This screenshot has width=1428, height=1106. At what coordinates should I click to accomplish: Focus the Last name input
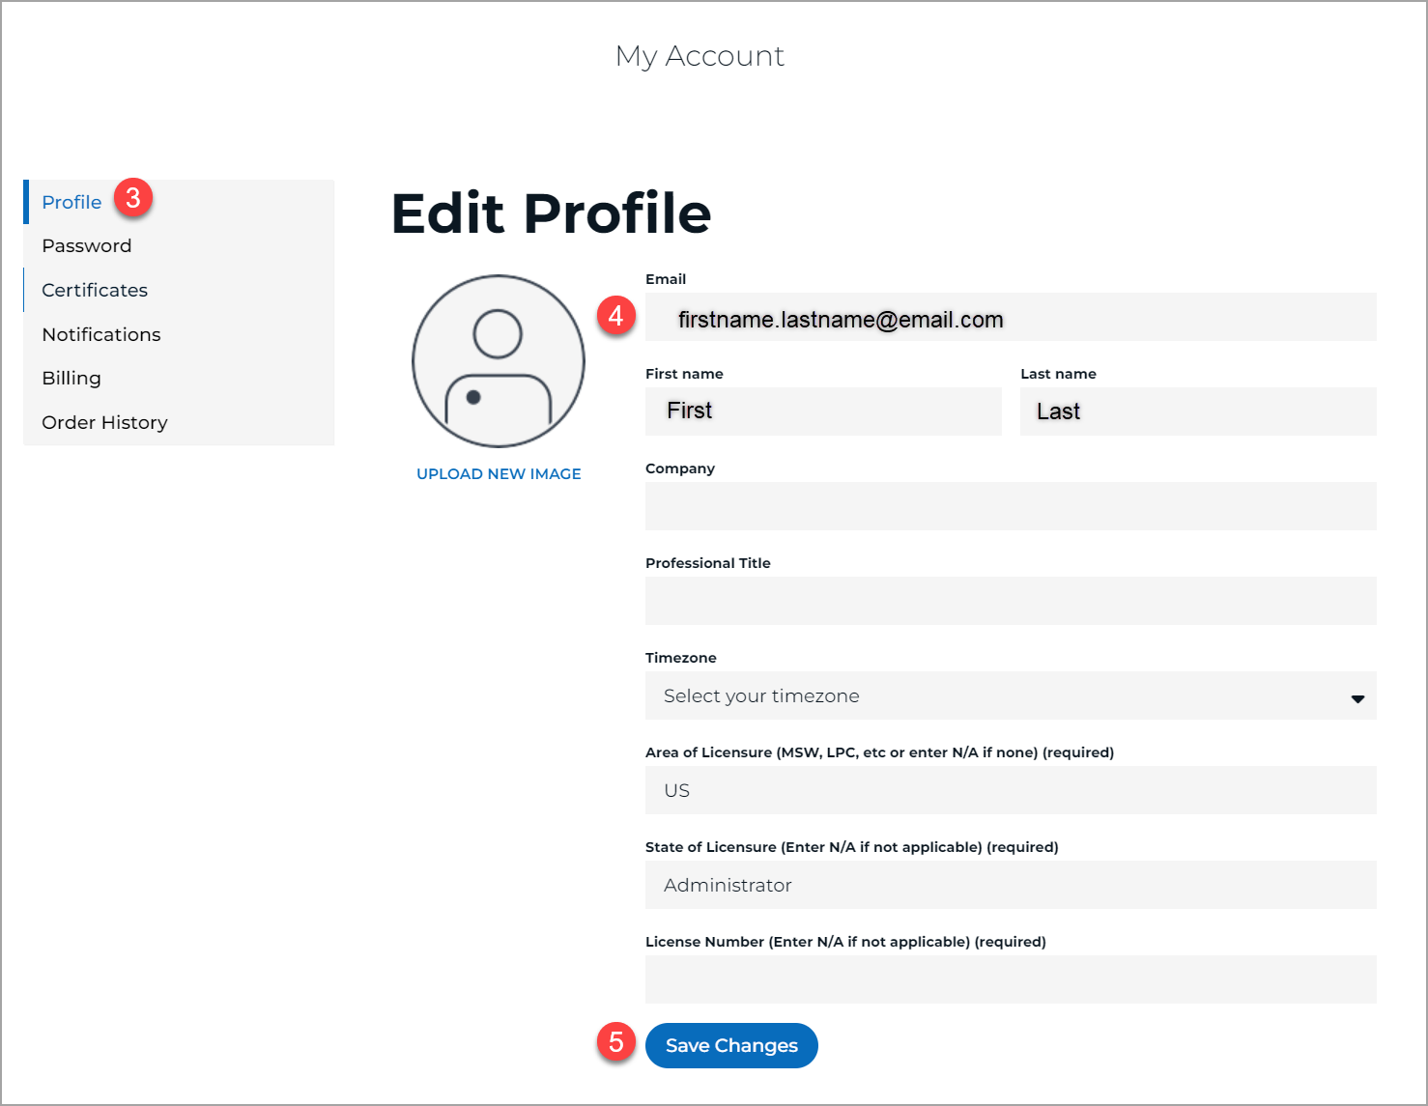tap(1197, 412)
